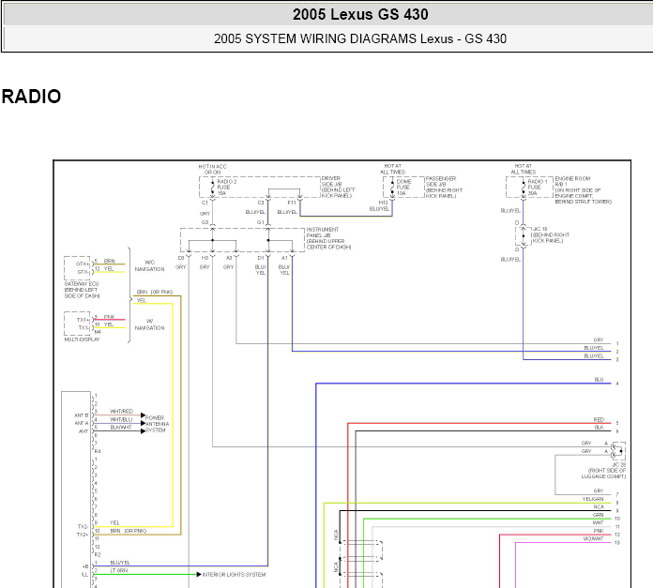Select the 'BRN (OR PNK)' label near TX2+
653x588 pixels.
click(128, 531)
